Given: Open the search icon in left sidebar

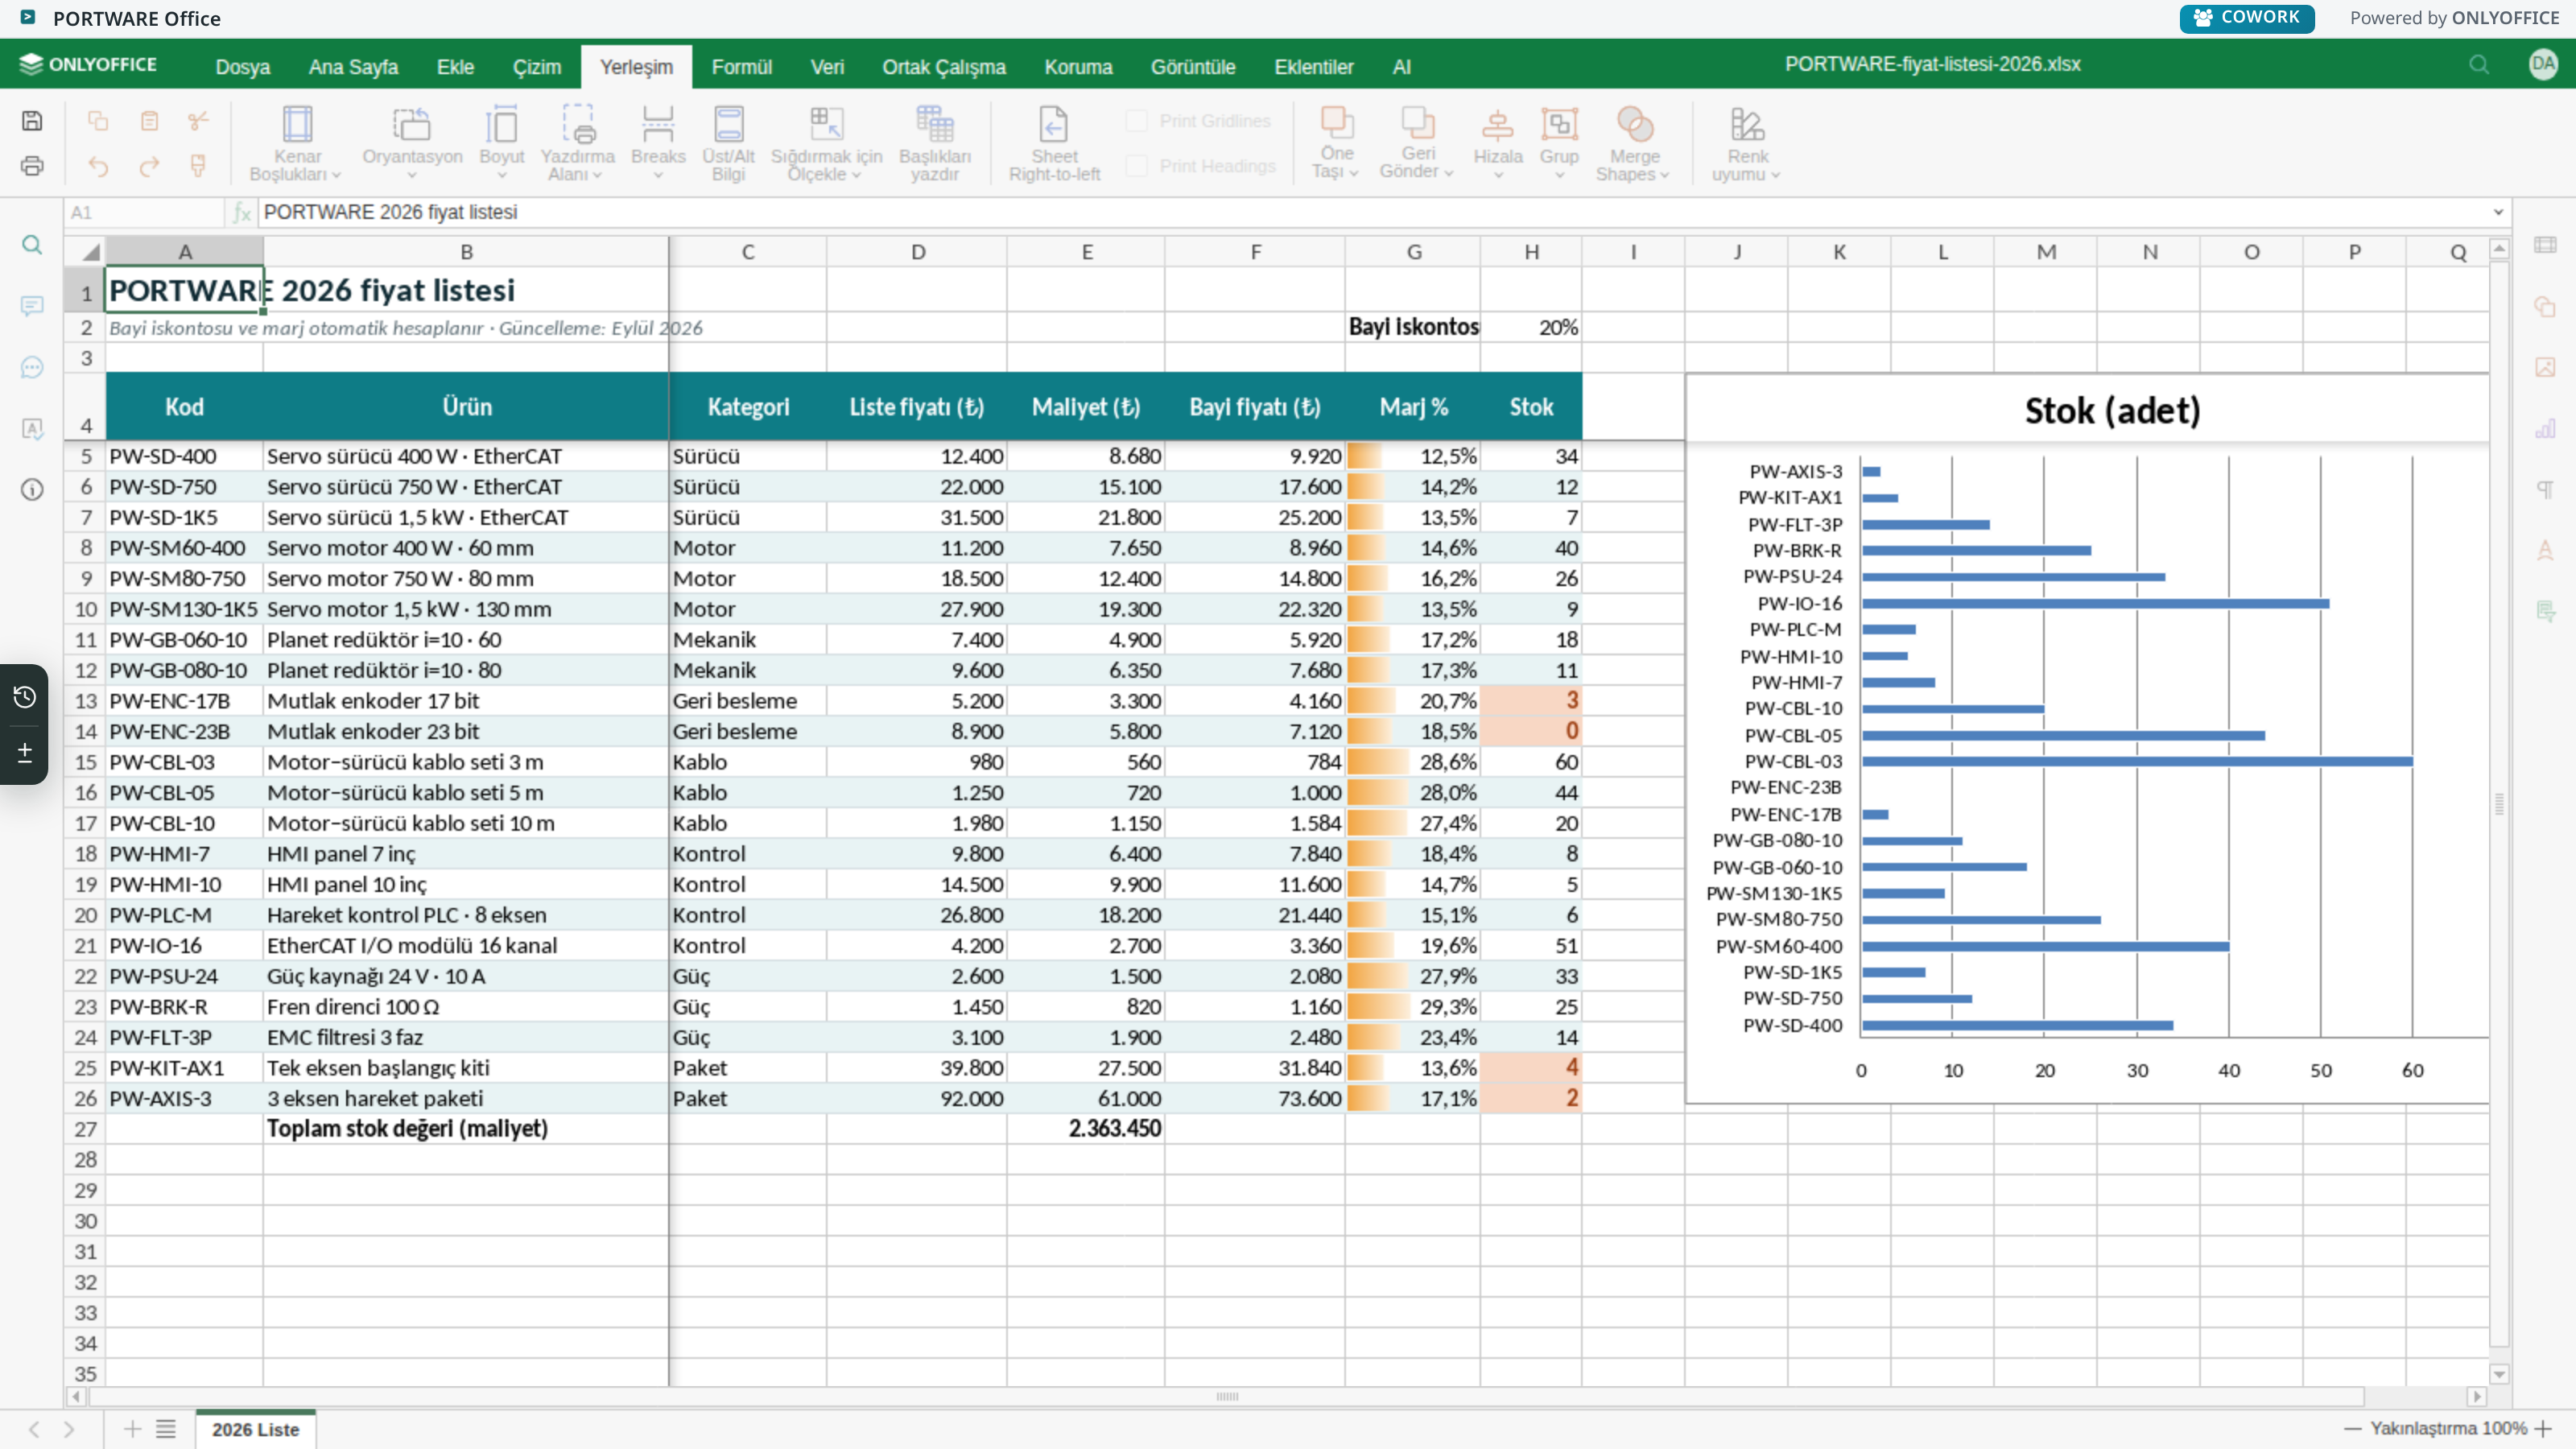Looking at the screenshot, I should 32,245.
